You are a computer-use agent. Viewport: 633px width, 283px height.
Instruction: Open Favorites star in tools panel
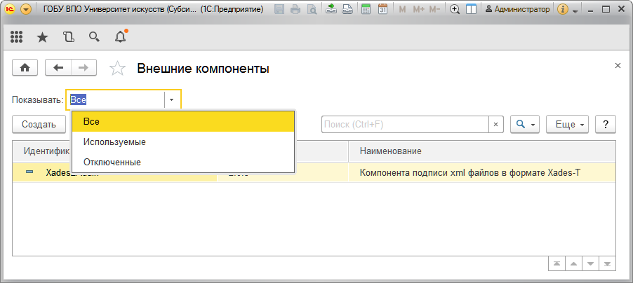[x=42, y=38]
